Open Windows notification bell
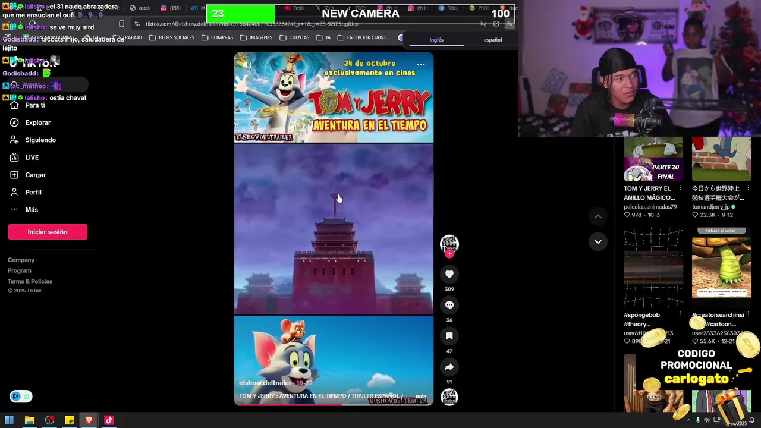Screen dimensions: 761x428 [751, 420]
